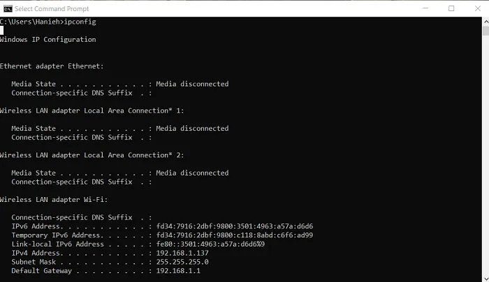Image resolution: width=489 pixels, height=282 pixels.
Task: Click the IPv4 address 192.168.1.137
Action: point(182,253)
